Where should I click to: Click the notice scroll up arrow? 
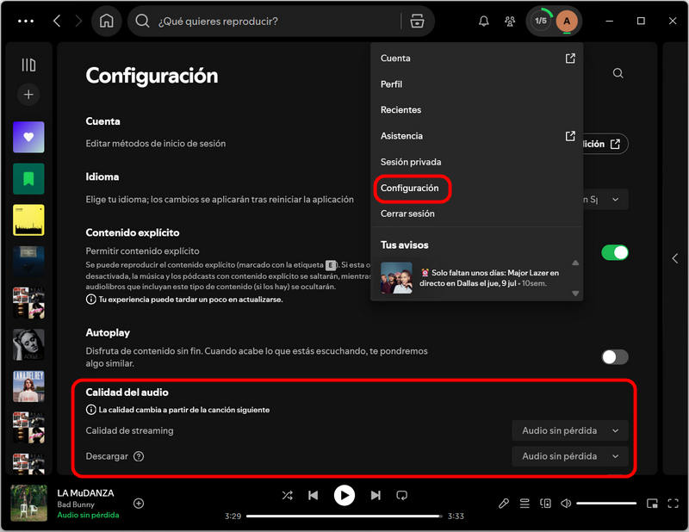point(575,263)
